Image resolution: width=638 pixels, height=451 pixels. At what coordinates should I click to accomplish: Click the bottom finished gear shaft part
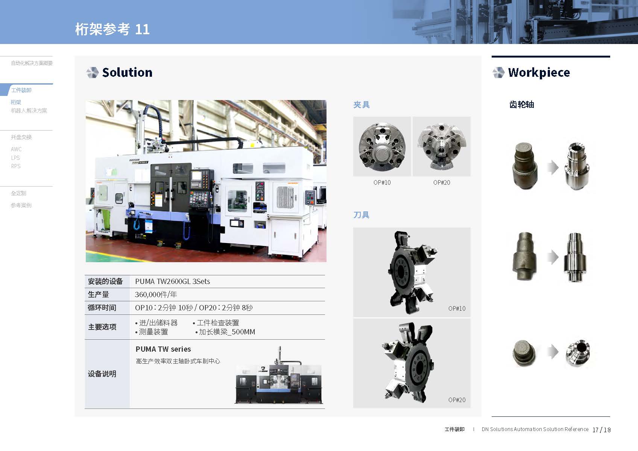click(x=578, y=353)
